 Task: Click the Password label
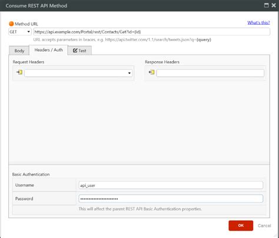[24, 199]
